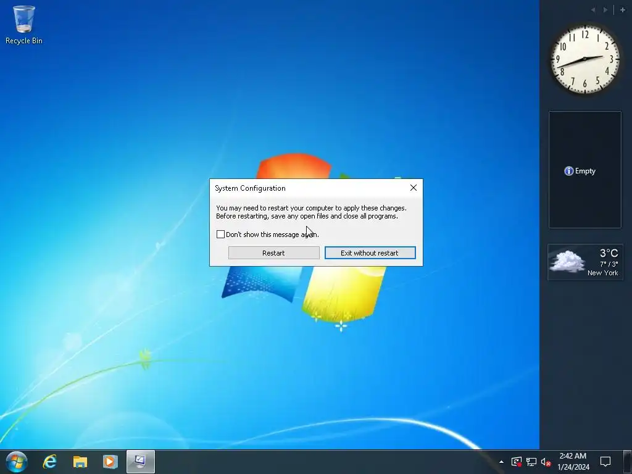Launch Windows Media Player from the taskbar
Image resolution: width=632 pixels, height=474 pixels.
pyautogui.click(x=110, y=462)
